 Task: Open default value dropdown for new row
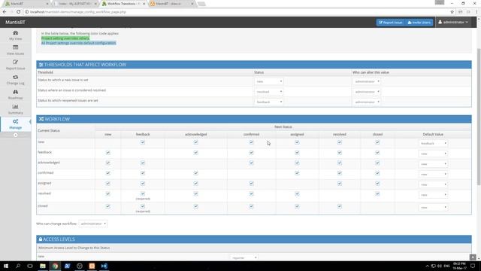(433, 144)
